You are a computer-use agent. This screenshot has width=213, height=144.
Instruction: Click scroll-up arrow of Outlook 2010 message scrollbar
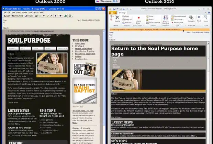pyautogui.click(x=208, y=43)
